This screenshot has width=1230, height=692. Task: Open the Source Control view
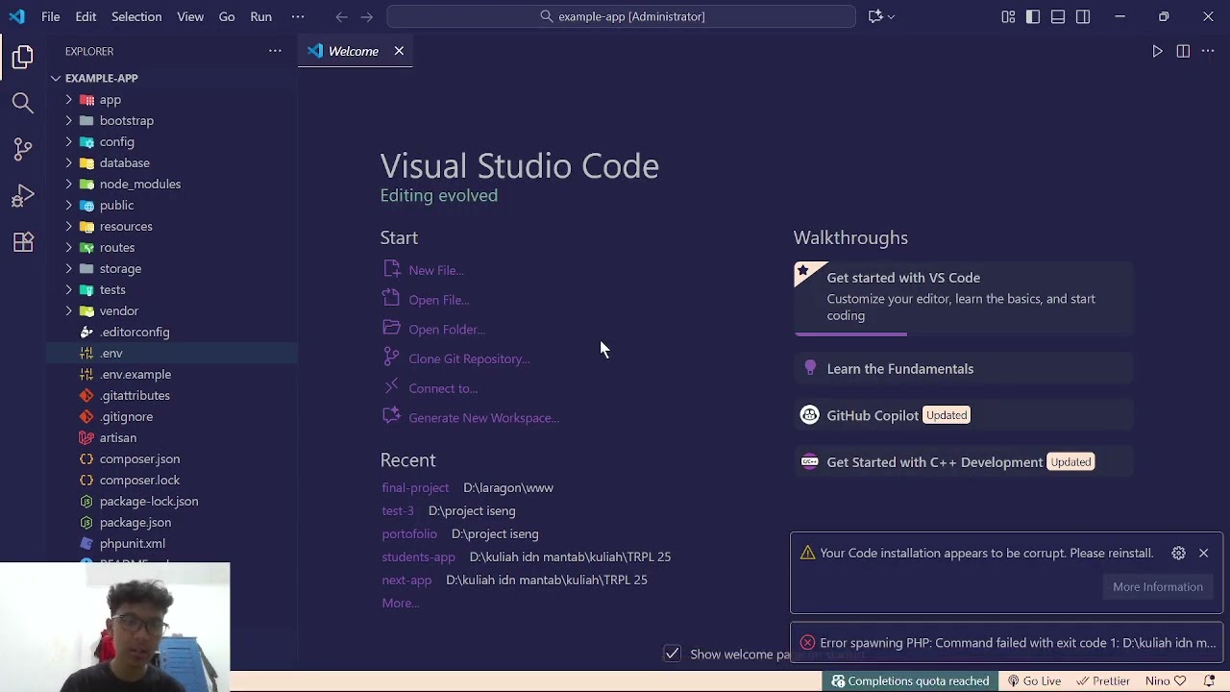tap(23, 149)
